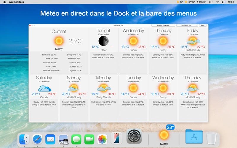
Task: Click the Thursday 19 December heading
Action: tap(193, 78)
